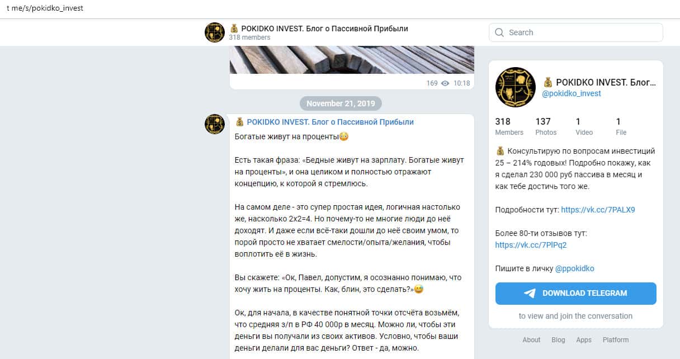This screenshot has width=680, height=359.
Task: Open the About footer link
Action: 531,339
